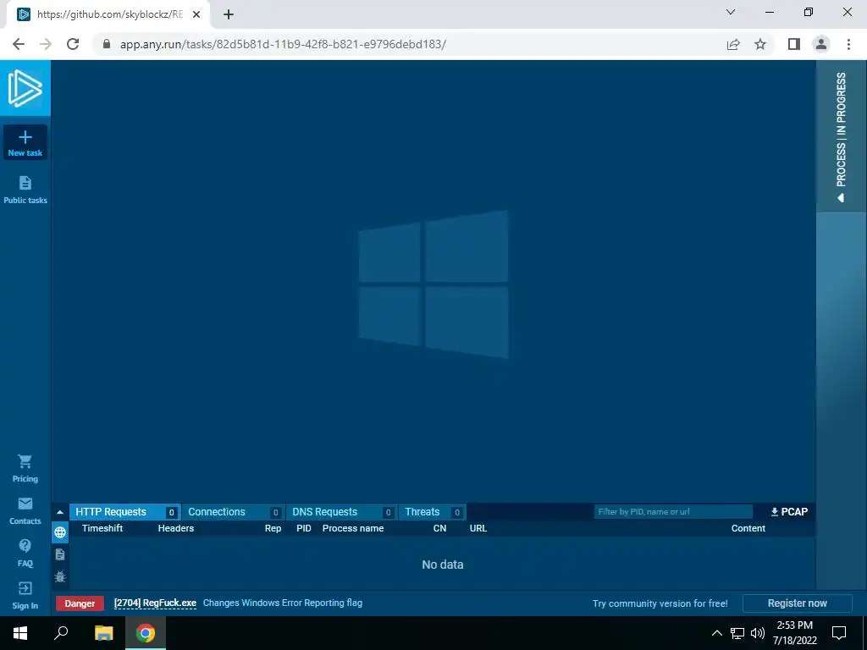867x650 pixels.
Task: Select the debug bug icon
Action: [60, 576]
